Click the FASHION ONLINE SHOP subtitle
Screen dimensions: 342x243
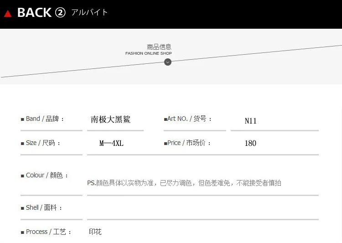(149, 53)
